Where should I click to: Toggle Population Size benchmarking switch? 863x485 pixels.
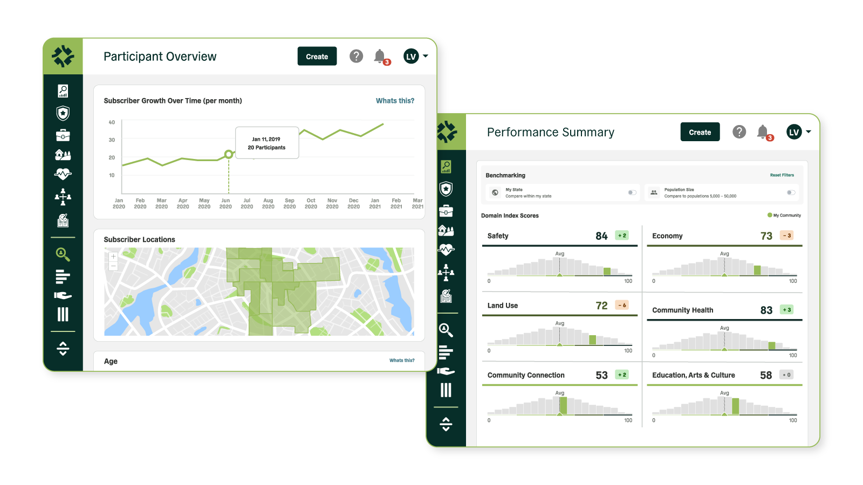pos(791,192)
